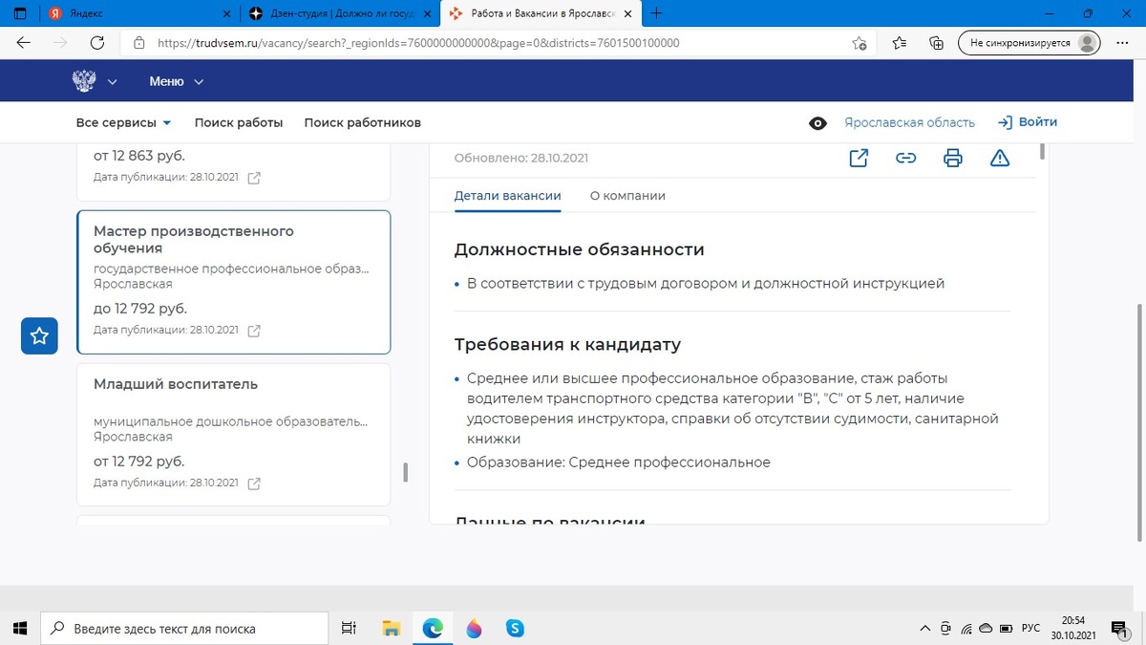Open browser settings three-dots menu

(x=1121, y=43)
